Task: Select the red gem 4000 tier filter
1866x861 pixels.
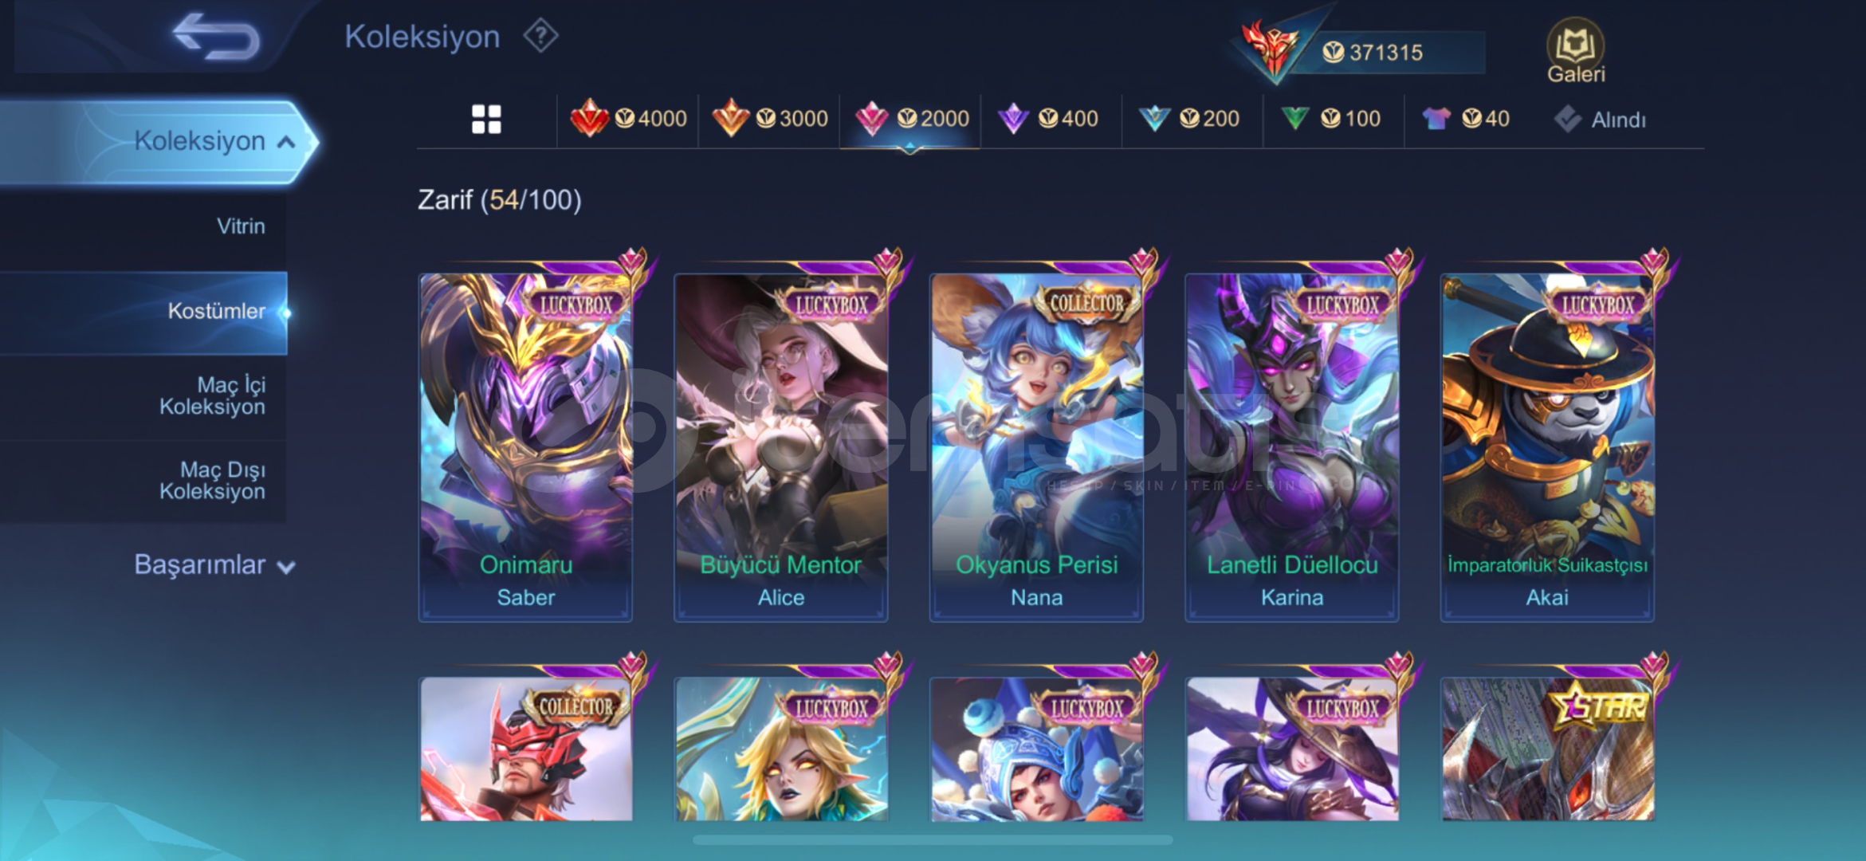Action: (x=628, y=119)
